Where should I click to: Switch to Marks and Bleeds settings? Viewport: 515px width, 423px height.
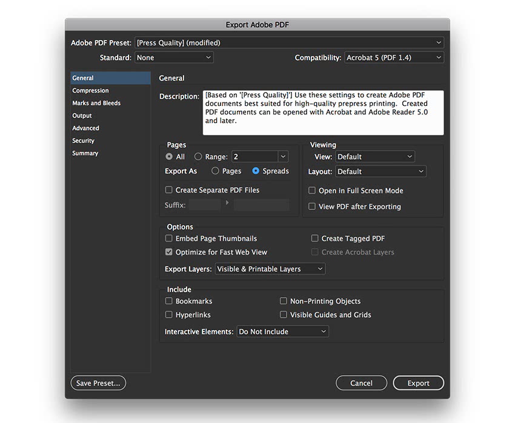pyautogui.click(x=96, y=103)
